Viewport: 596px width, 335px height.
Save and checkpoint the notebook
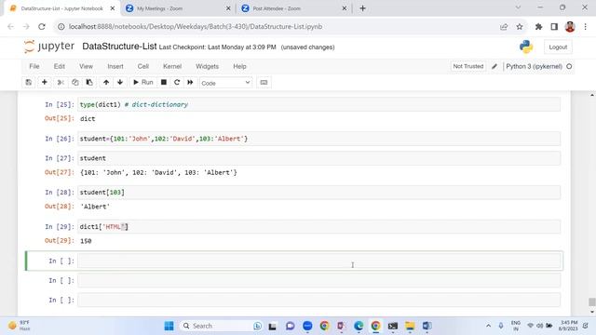click(x=29, y=83)
